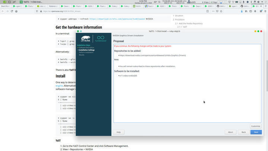This screenshot has width=268, height=151.
Task: Switch to the Reference browser tab
Action: (x=53, y=6)
